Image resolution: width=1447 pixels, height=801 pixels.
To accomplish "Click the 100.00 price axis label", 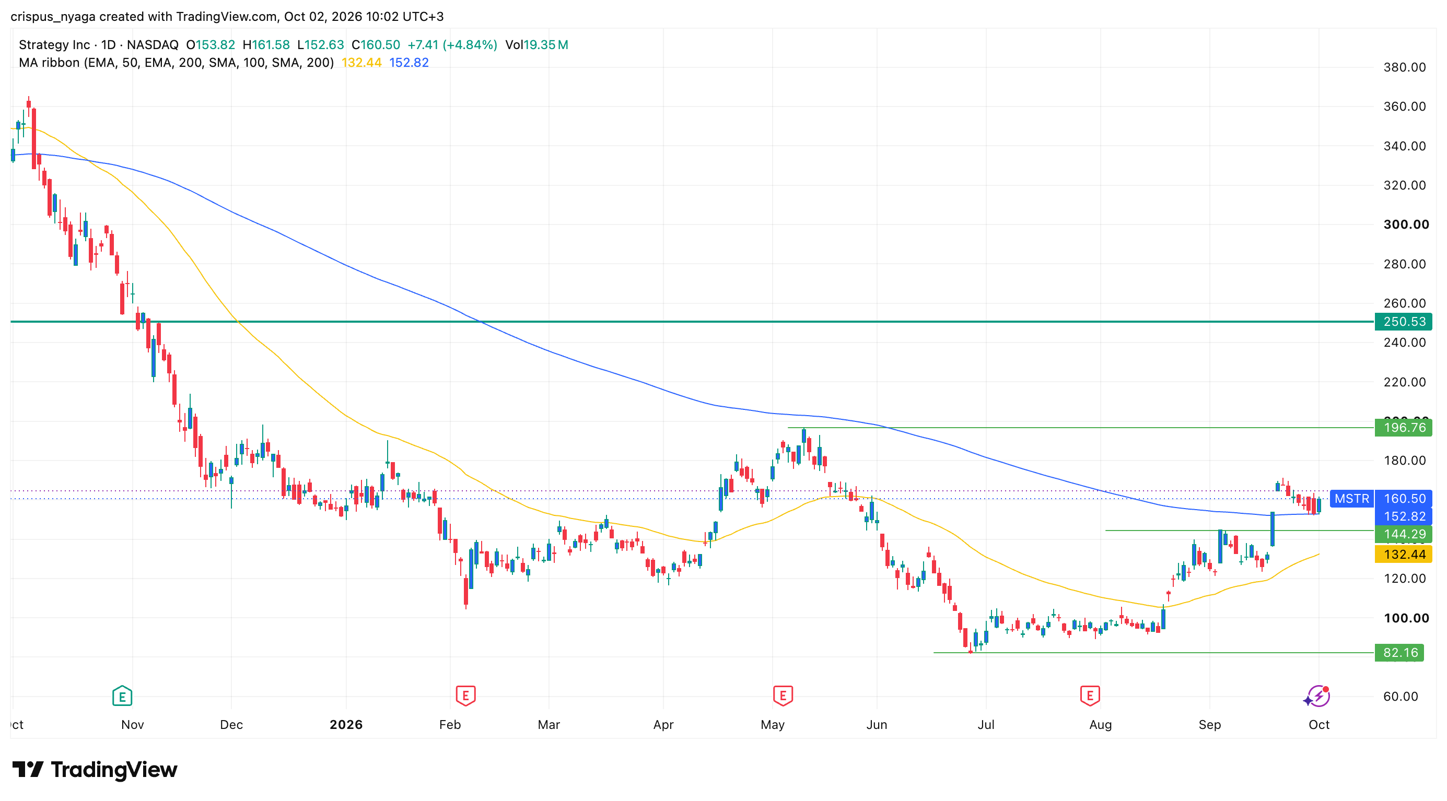I will pyautogui.click(x=1406, y=618).
